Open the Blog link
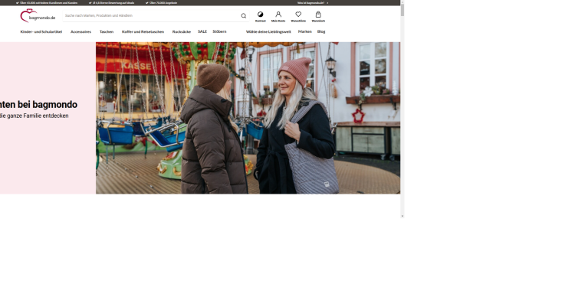This screenshot has height=287, width=575. coord(321,31)
